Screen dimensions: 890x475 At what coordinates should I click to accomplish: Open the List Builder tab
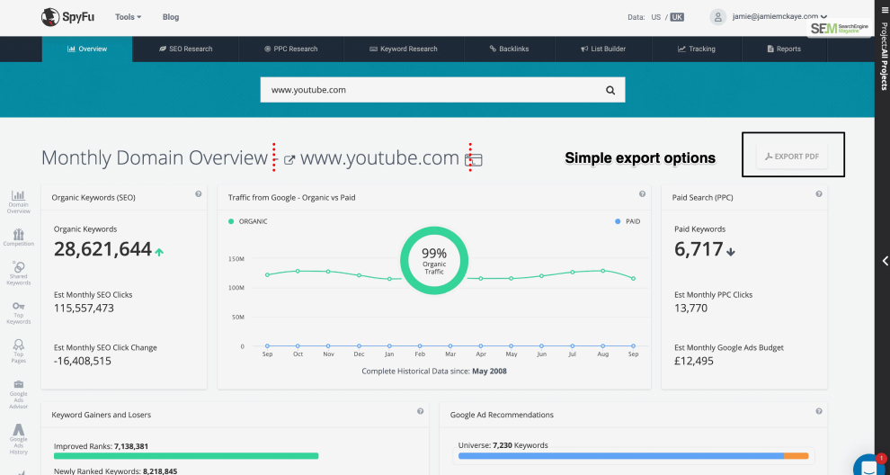[x=603, y=49]
